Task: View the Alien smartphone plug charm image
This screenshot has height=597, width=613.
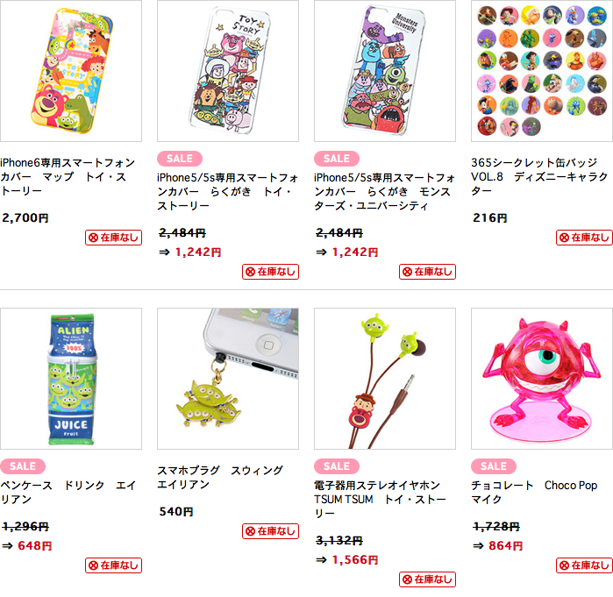Action: coord(228,379)
